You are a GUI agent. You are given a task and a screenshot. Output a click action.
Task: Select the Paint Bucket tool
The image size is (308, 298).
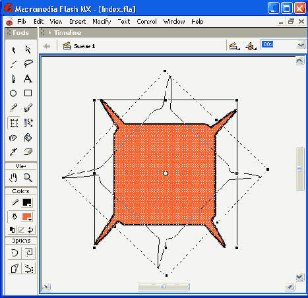(x=28, y=138)
